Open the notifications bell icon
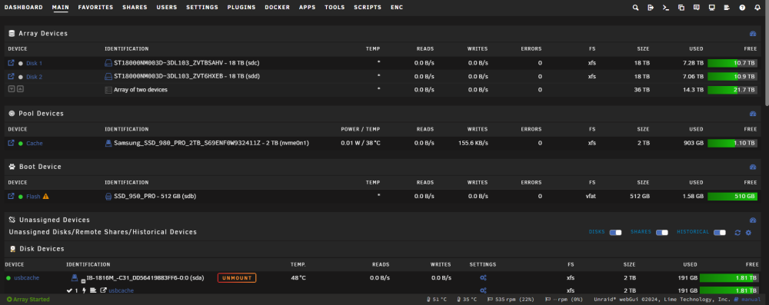 757,8
